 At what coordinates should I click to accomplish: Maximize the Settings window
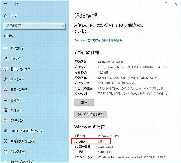[x=166, y=4]
